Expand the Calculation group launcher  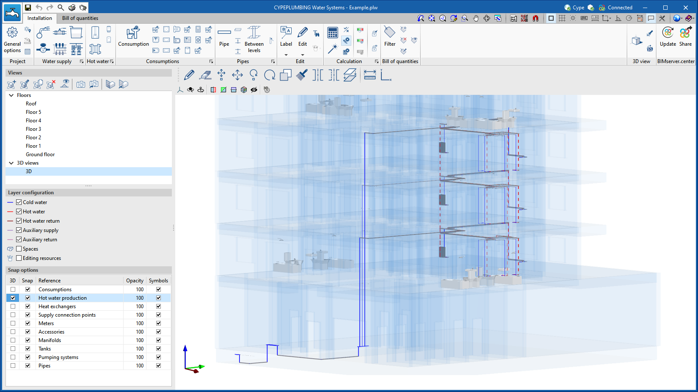click(x=377, y=61)
